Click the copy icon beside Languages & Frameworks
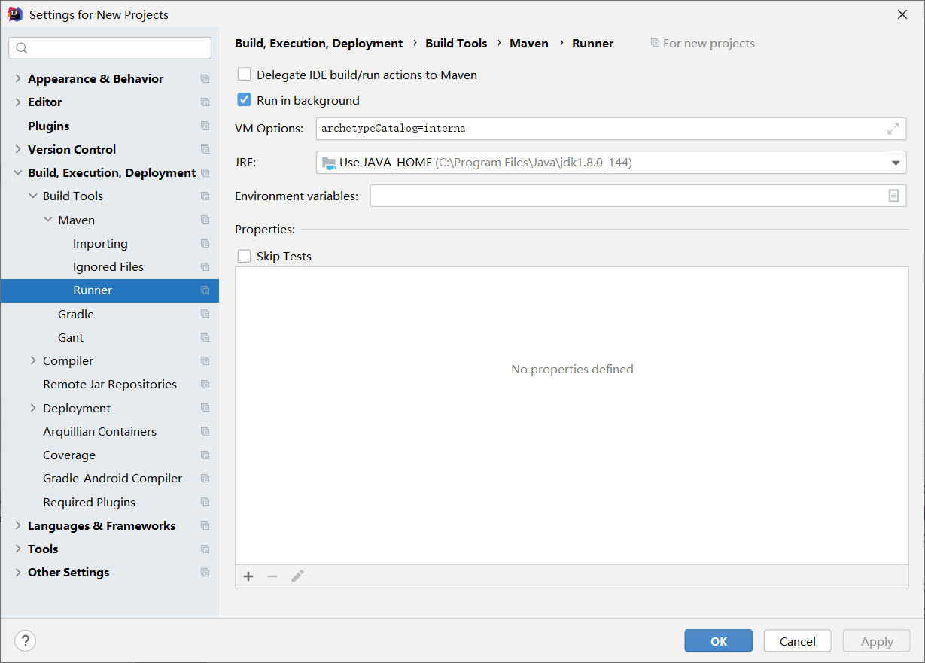The image size is (925, 663). pos(205,525)
